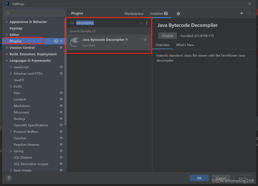The height and width of the screenshot is (186, 258).
Task: Close the Settings dialog
Action: 250,4
